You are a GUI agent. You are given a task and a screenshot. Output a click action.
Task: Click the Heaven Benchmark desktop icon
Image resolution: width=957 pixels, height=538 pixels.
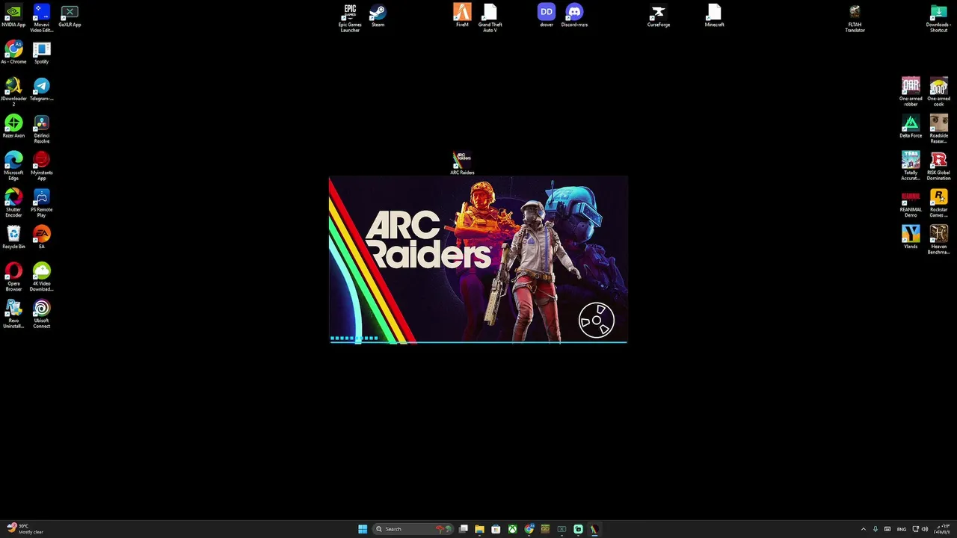click(938, 240)
